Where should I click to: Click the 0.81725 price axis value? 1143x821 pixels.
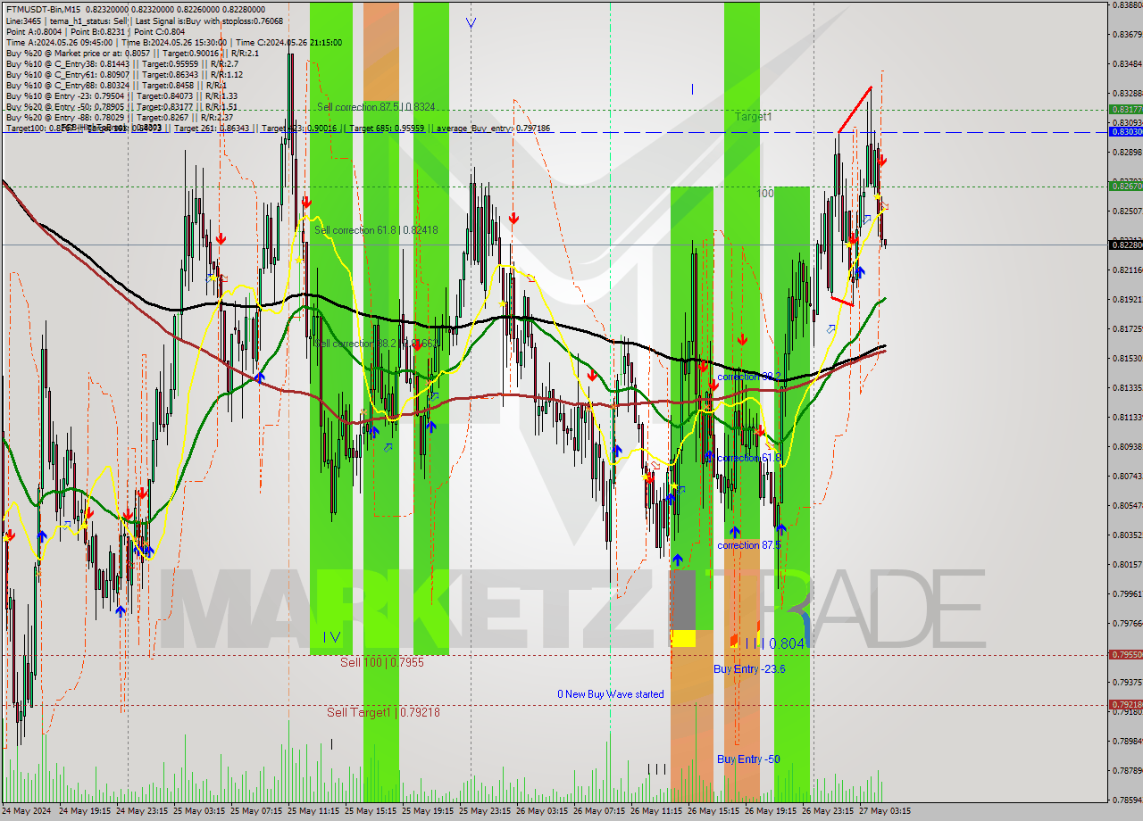pos(1127,328)
